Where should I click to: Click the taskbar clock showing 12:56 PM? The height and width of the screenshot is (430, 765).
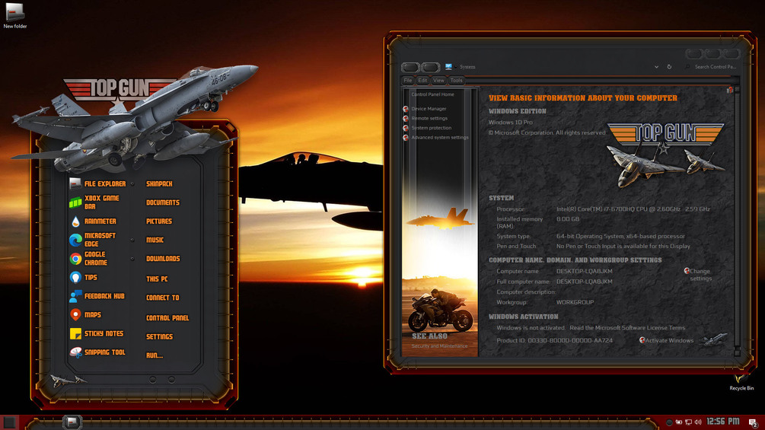click(722, 422)
